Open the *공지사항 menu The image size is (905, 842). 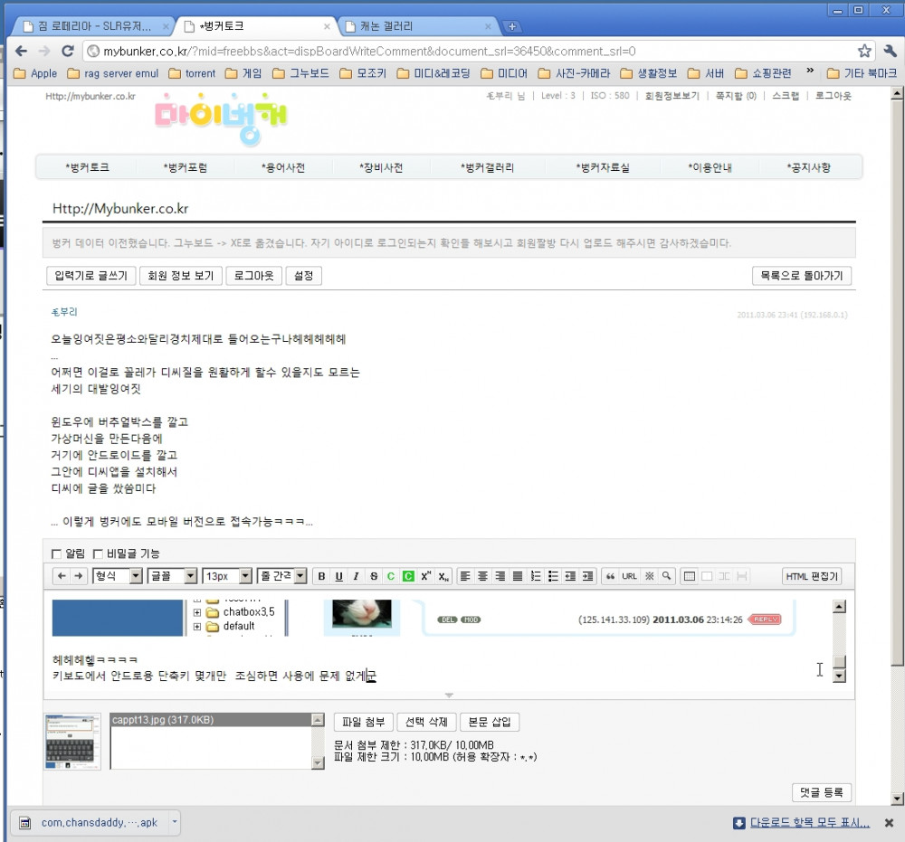pyautogui.click(x=808, y=167)
